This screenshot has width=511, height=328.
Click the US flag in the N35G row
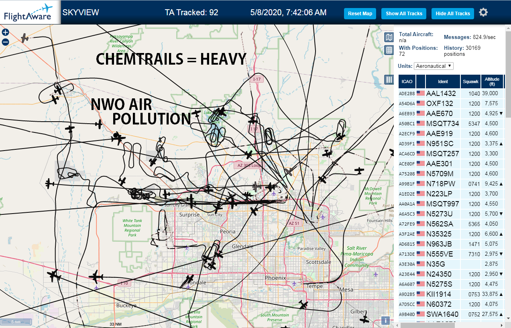click(421, 264)
